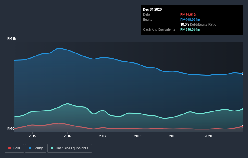Toggle Cash And Equivalents legend button

pyautogui.click(x=69, y=148)
